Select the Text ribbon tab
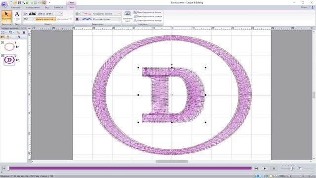316x178 pixels. tap(71, 7)
